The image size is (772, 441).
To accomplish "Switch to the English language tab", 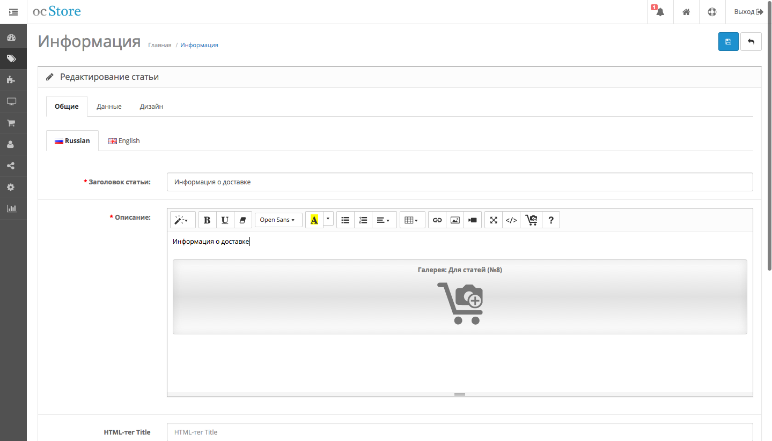I will 124,140.
